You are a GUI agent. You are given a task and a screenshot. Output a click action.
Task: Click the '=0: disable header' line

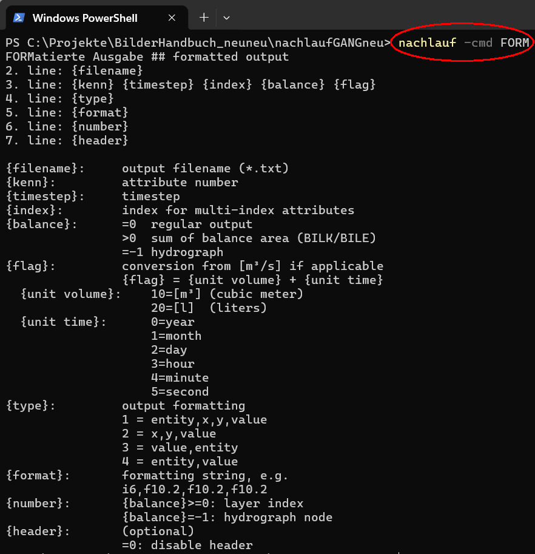(x=187, y=545)
